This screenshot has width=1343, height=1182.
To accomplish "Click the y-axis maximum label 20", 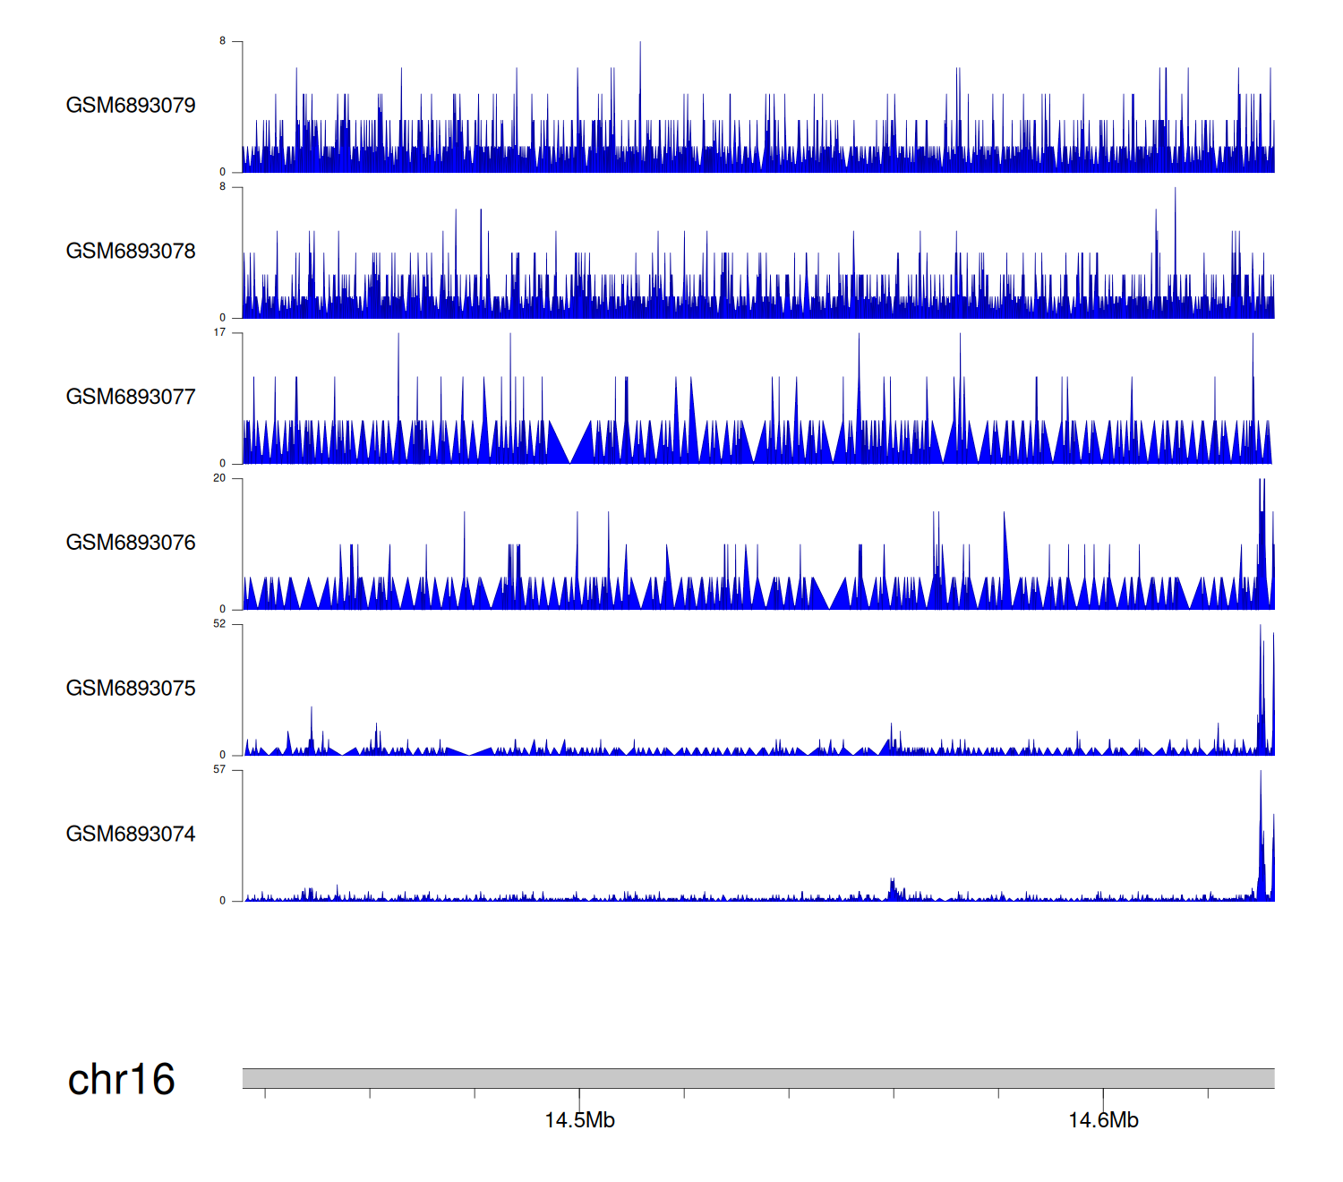I will 219,478.
